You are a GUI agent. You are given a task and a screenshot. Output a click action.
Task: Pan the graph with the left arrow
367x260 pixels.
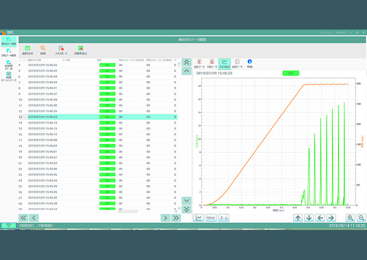[x=320, y=218]
